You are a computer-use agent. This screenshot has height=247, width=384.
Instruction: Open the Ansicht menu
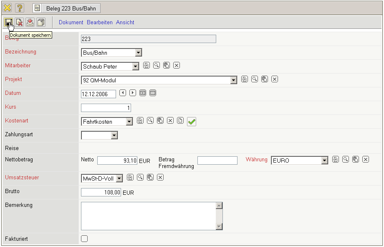pyautogui.click(x=125, y=22)
